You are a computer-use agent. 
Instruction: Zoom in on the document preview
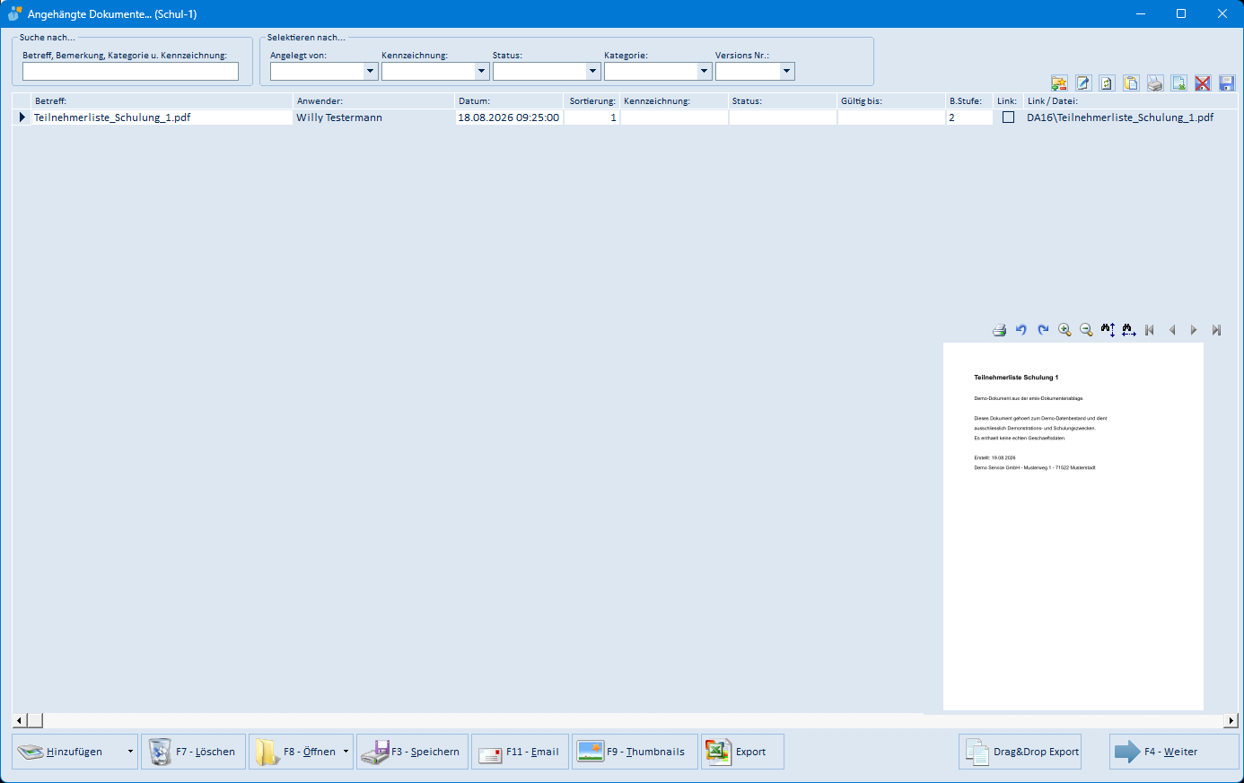1064,330
